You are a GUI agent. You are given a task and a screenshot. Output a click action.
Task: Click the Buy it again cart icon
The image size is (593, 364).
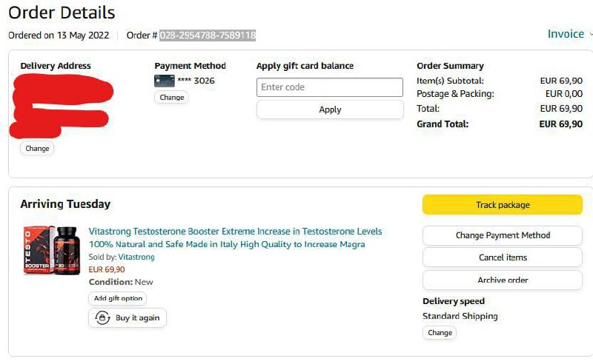pyautogui.click(x=102, y=318)
